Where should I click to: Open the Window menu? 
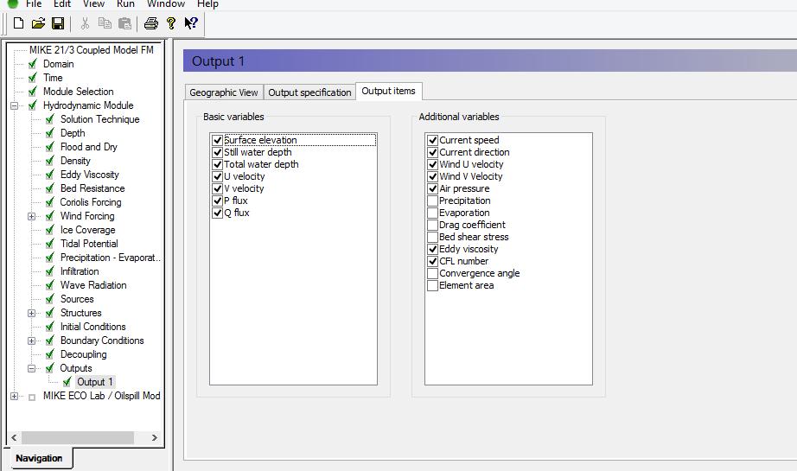[x=166, y=3]
